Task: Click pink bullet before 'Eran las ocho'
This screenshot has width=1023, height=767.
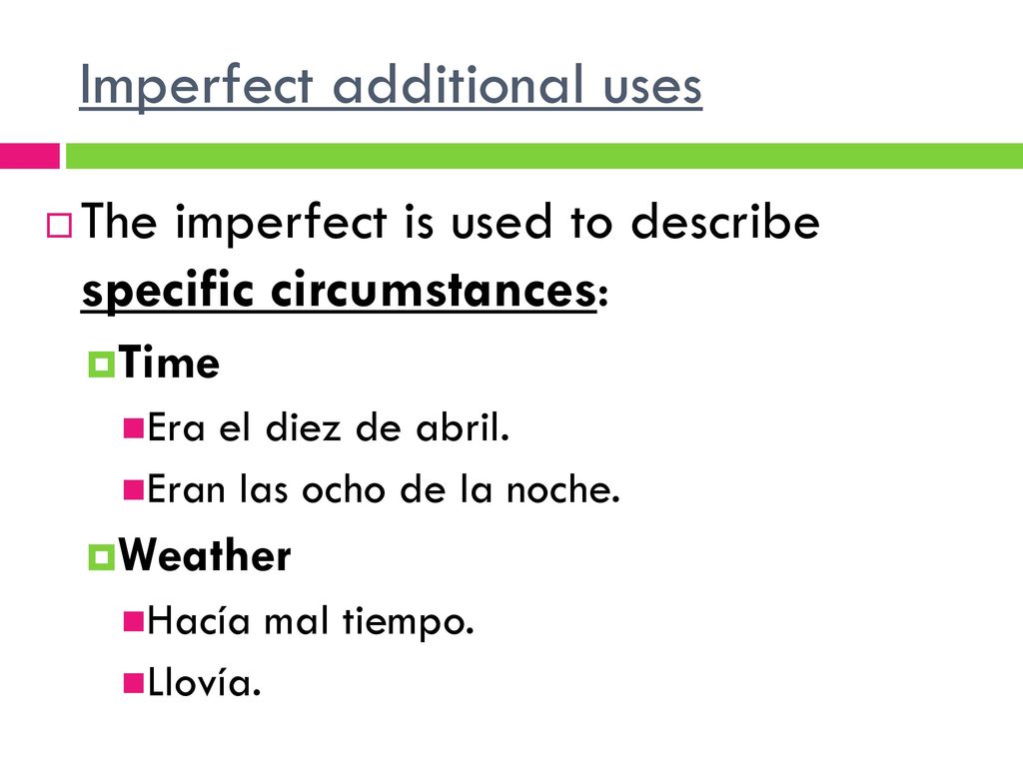Action: click(x=133, y=489)
